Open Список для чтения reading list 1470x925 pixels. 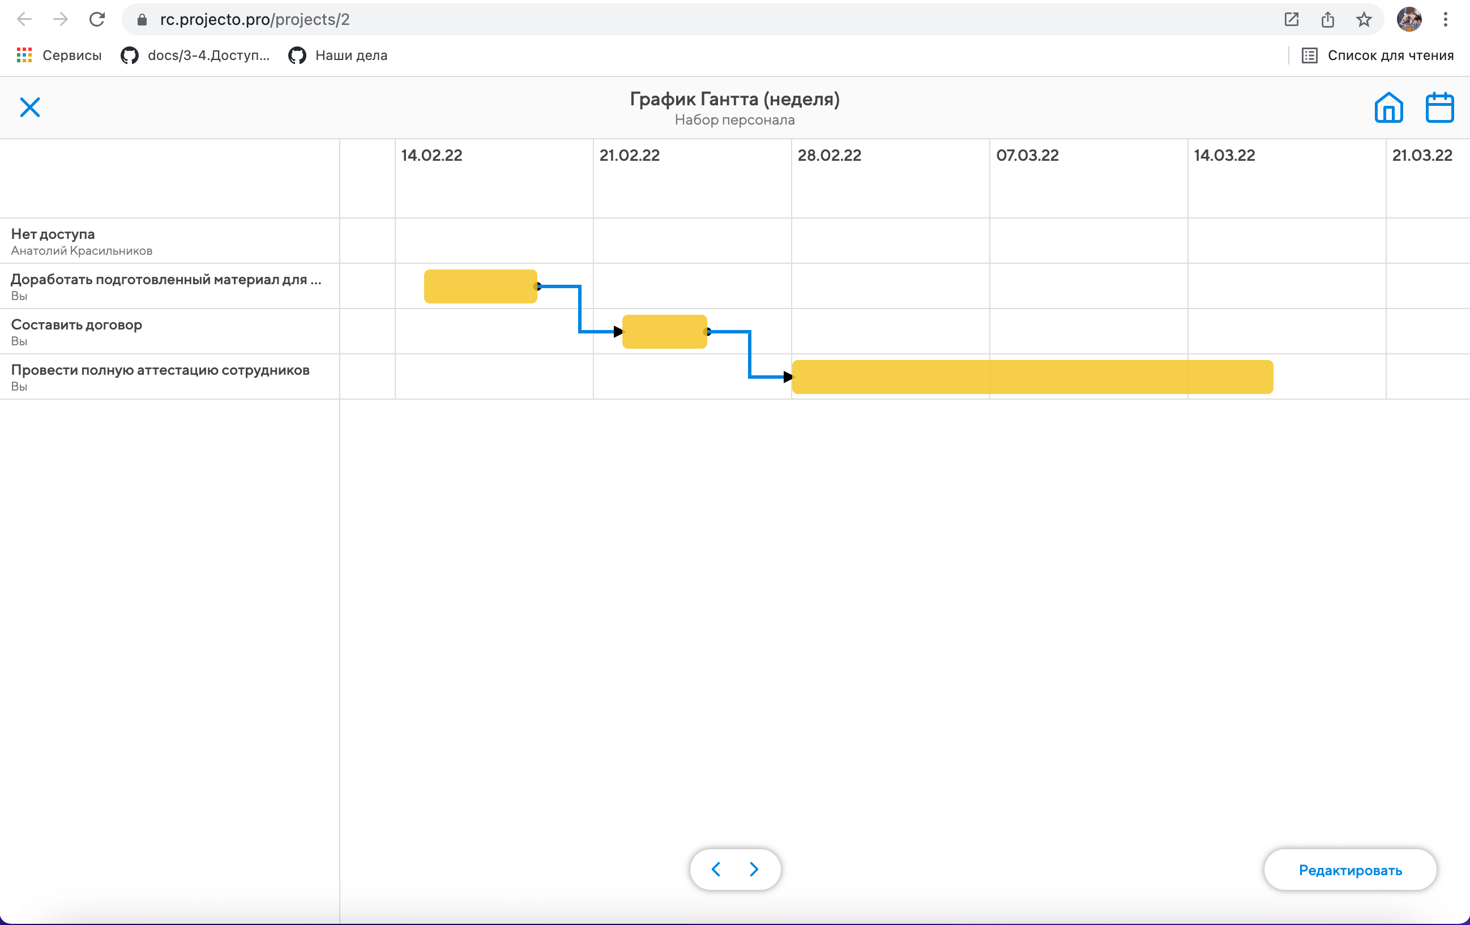click(x=1378, y=55)
